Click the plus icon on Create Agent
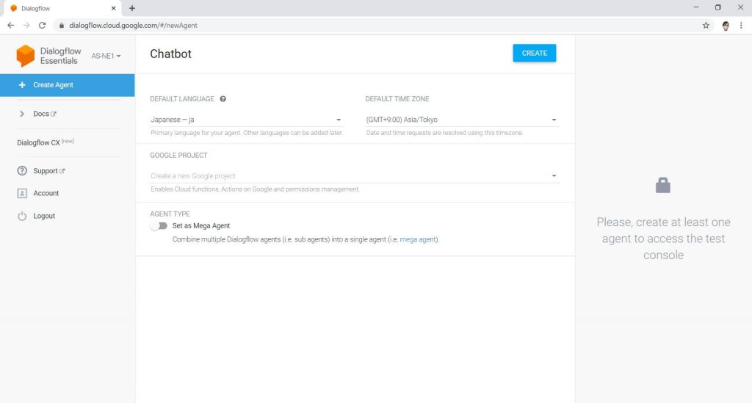Image resolution: width=752 pixels, height=403 pixels. pyautogui.click(x=22, y=85)
